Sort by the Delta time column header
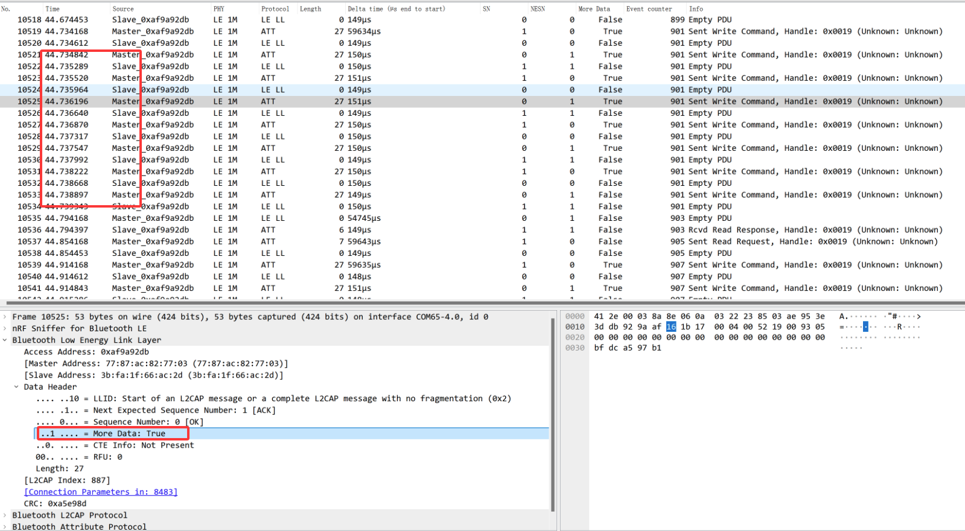 [396, 9]
